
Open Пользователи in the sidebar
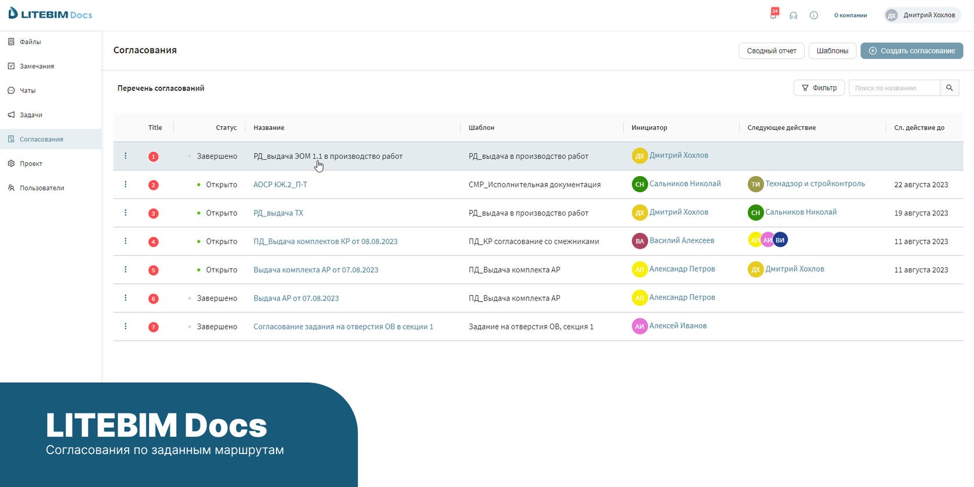point(50,188)
